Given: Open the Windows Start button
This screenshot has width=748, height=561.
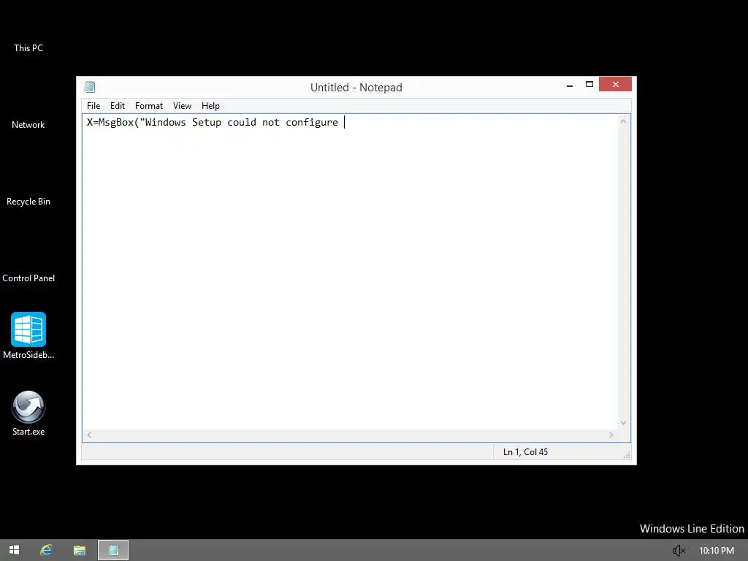Looking at the screenshot, I should [15, 550].
